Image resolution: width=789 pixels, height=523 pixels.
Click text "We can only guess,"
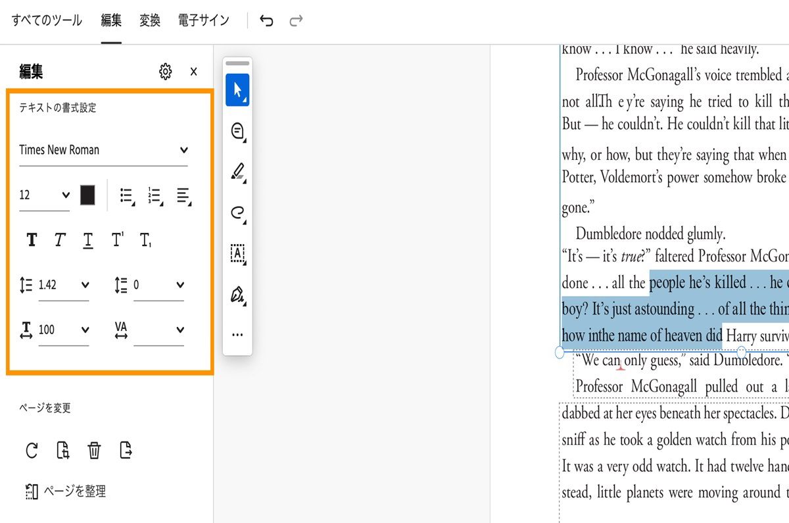click(x=631, y=361)
